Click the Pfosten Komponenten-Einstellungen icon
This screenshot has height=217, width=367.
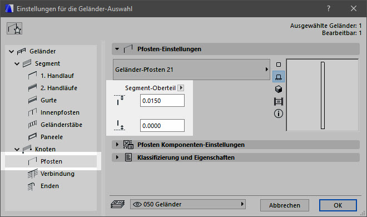tap(128, 145)
